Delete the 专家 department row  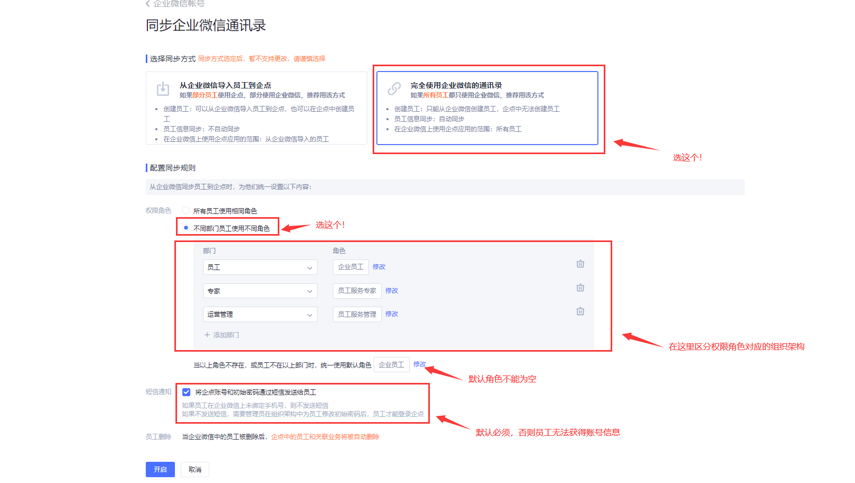pyautogui.click(x=580, y=288)
